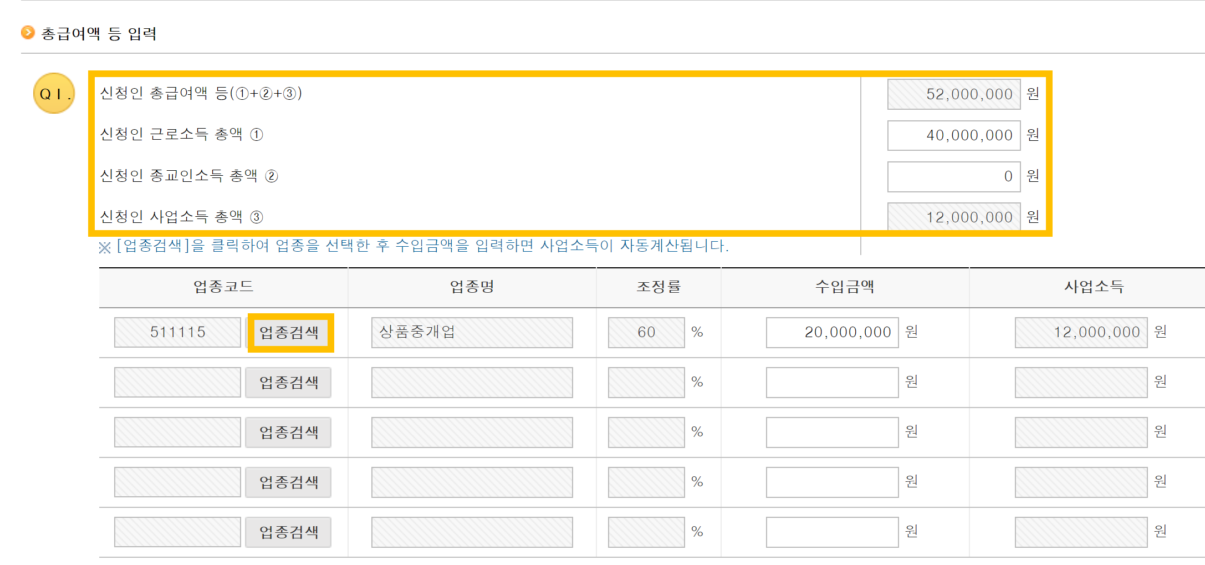Click the 업종검색 button in the fourth row
The image size is (1205, 565).
point(288,482)
